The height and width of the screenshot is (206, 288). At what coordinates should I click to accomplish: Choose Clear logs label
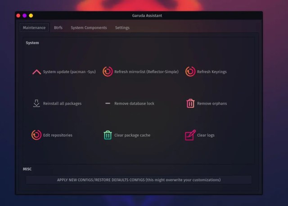click(206, 135)
